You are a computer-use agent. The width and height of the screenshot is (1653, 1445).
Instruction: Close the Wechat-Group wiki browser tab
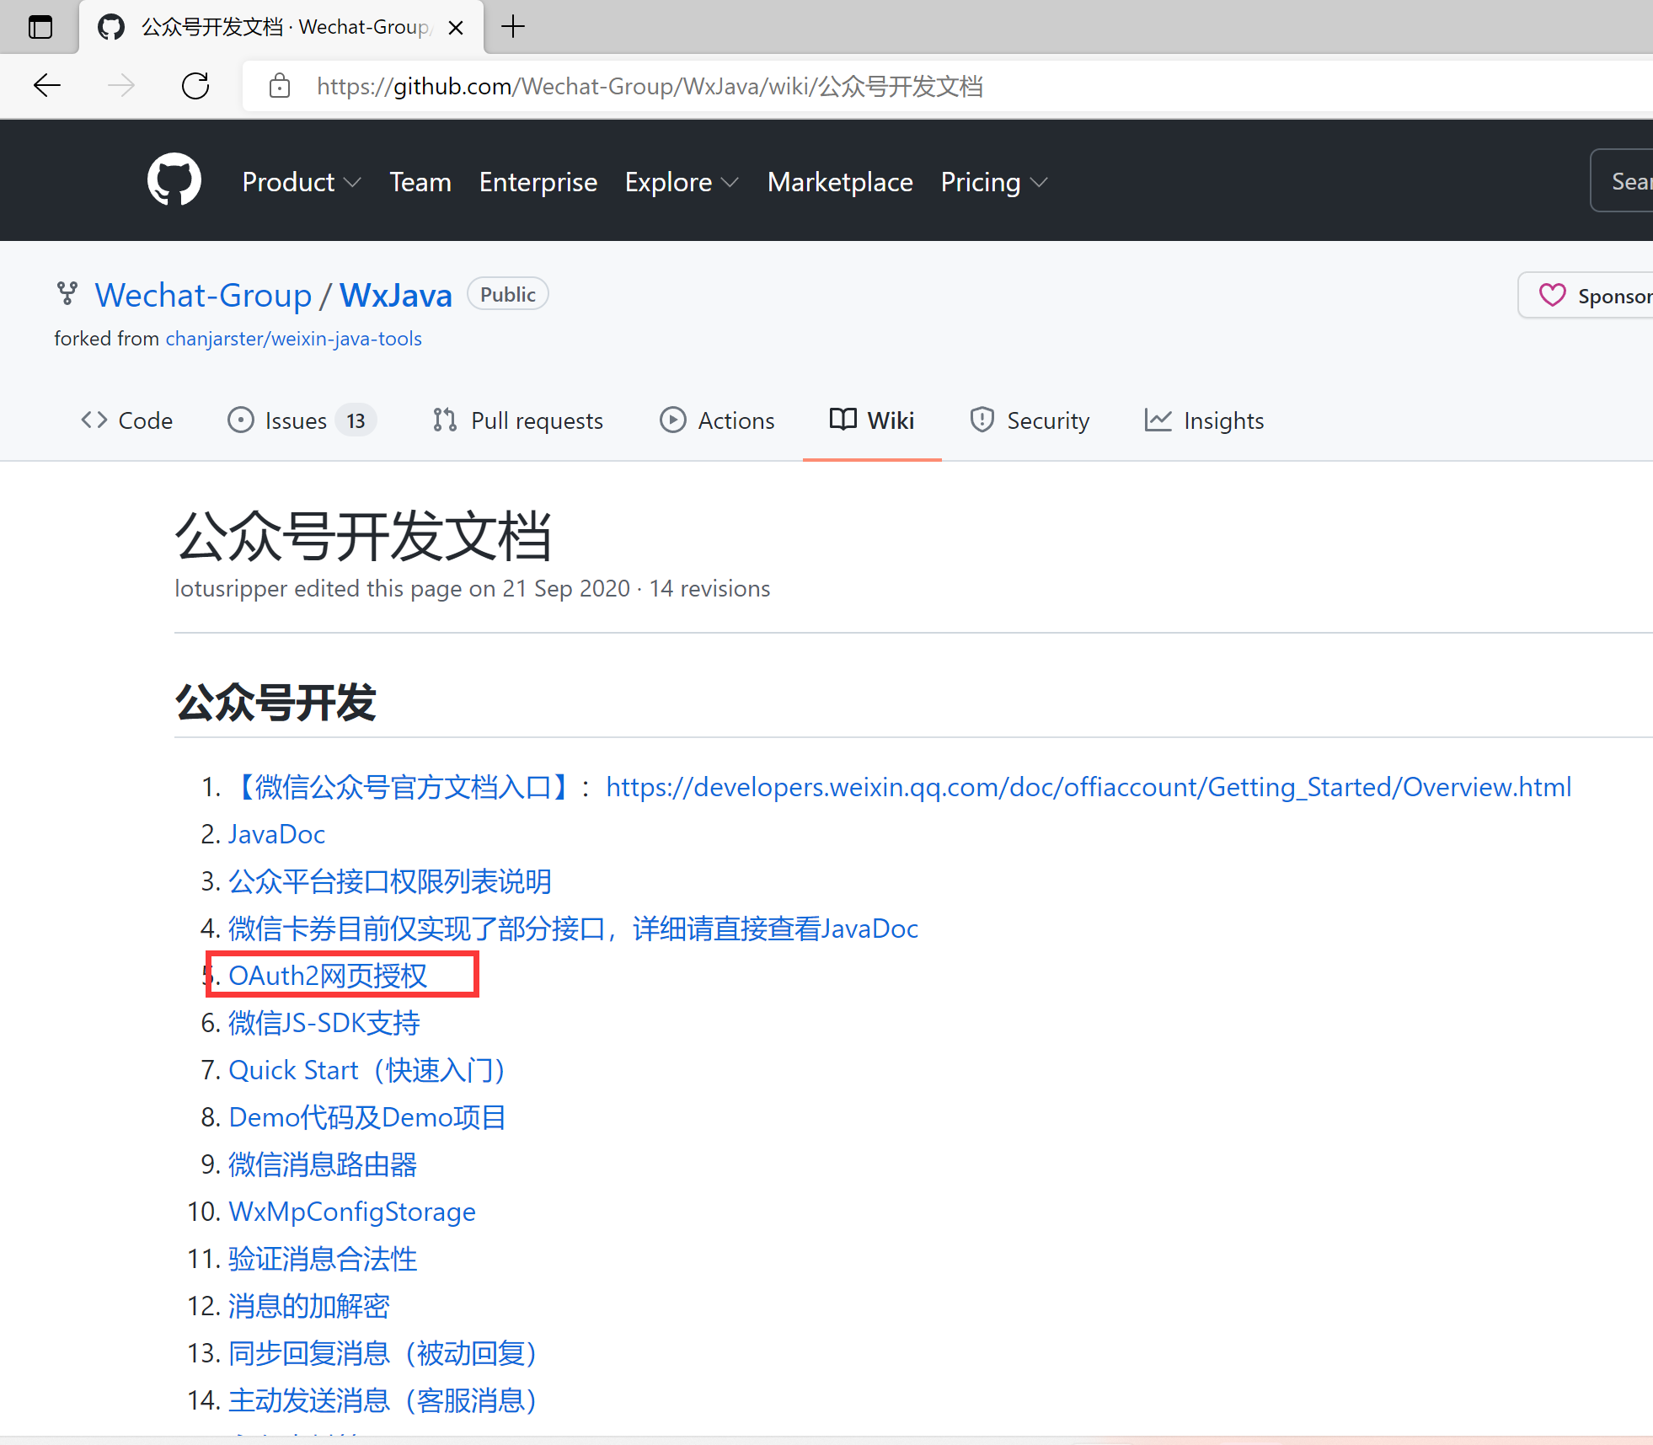tap(456, 28)
